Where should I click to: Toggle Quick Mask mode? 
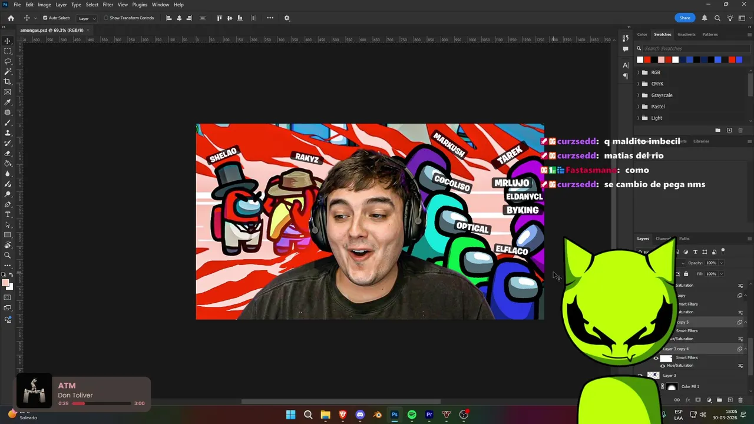pyautogui.click(x=8, y=297)
